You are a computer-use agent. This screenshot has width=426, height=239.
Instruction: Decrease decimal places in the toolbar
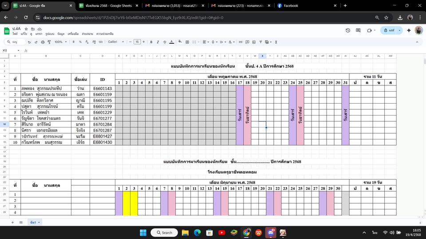point(87,42)
